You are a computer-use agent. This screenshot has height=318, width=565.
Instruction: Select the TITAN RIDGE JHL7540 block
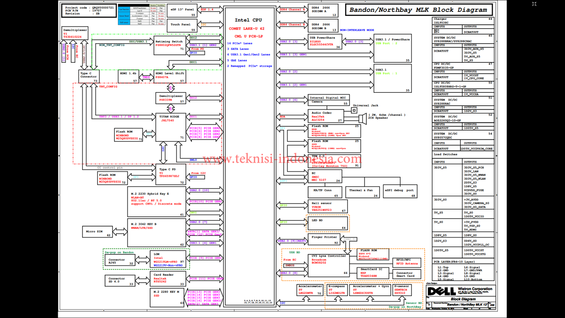(x=171, y=127)
